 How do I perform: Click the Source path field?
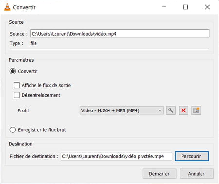pos(120,34)
